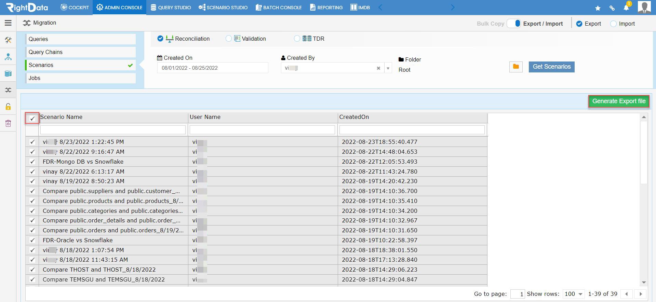Click the calendar icon beside Created On
Viewport: 656px width, 302px height.
pyautogui.click(x=160, y=58)
